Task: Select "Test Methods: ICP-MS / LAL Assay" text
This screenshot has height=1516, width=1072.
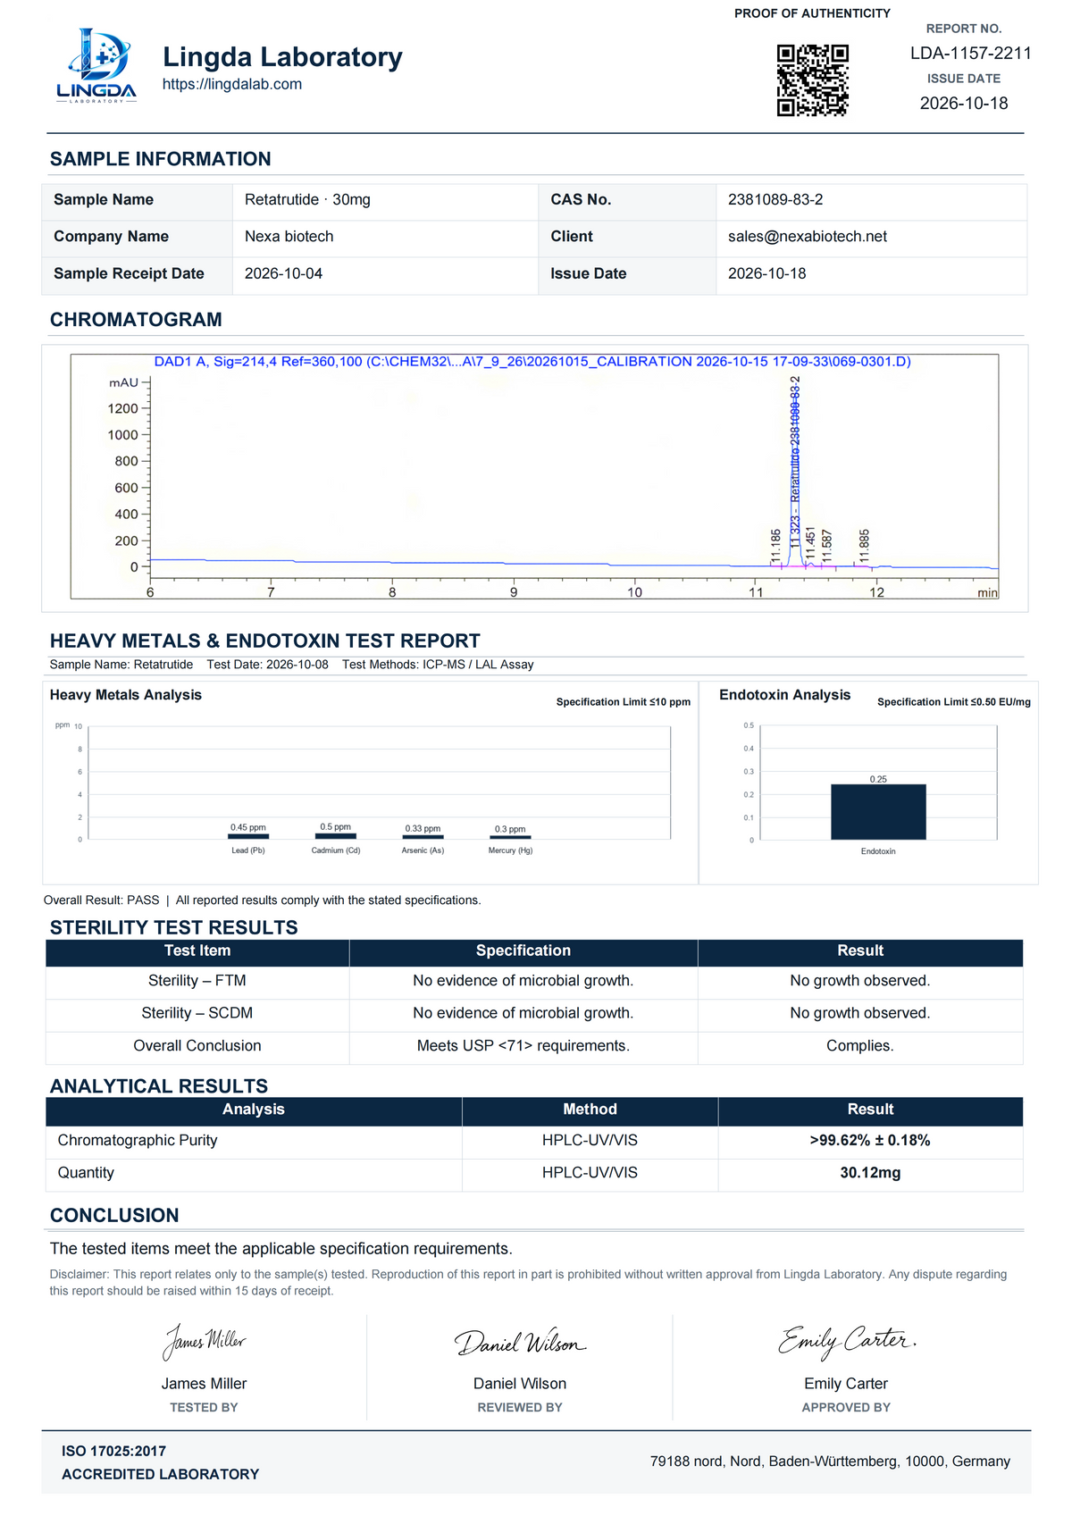Action: tap(438, 665)
